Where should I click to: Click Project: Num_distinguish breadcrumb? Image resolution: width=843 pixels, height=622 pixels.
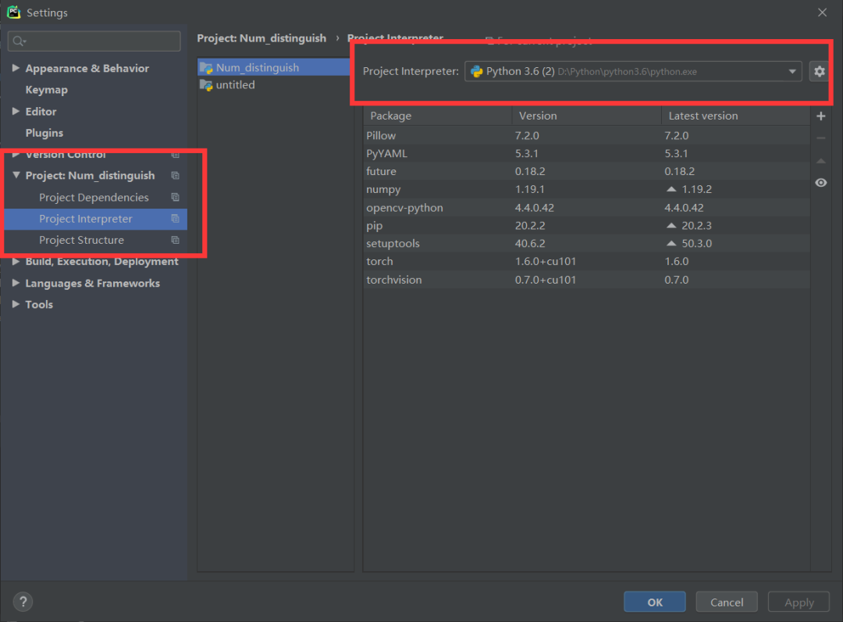(261, 38)
